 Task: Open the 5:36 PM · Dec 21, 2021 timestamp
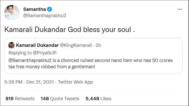(x=29, y=82)
